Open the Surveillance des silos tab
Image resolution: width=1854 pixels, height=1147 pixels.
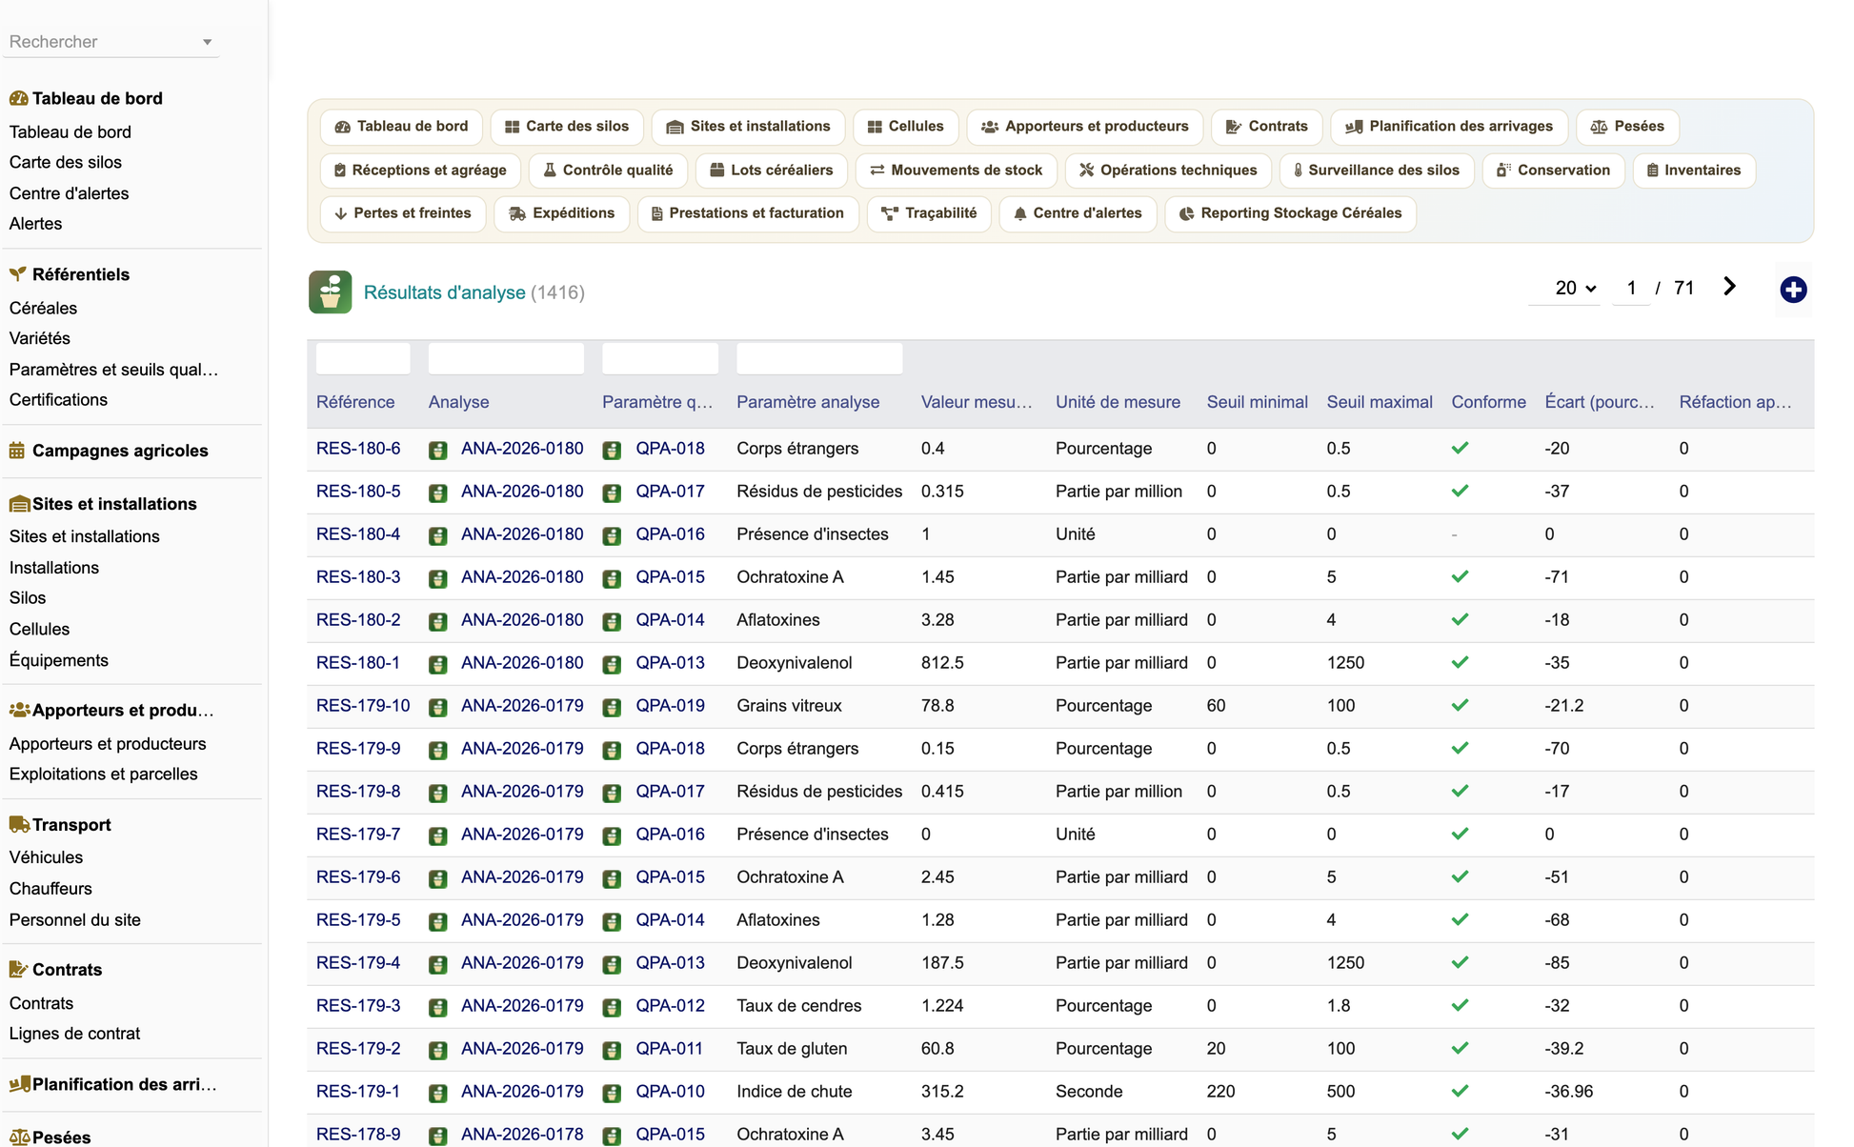pos(1377,171)
